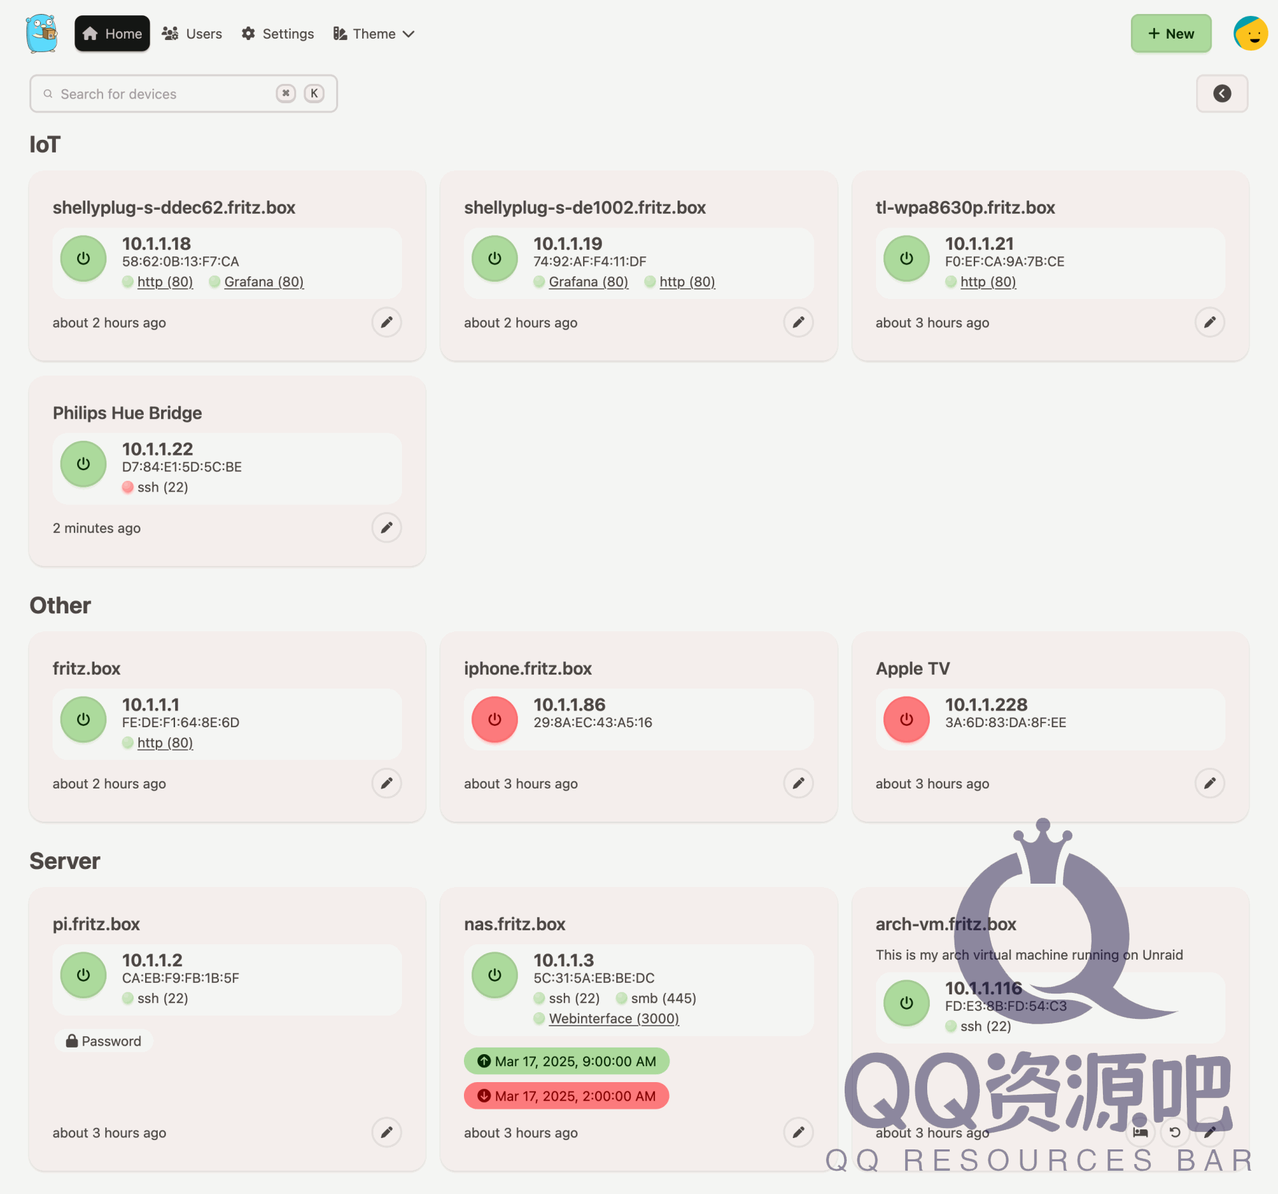Click the IoT group heading
This screenshot has width=1278, height=1194.
click(x=45, y=145)
